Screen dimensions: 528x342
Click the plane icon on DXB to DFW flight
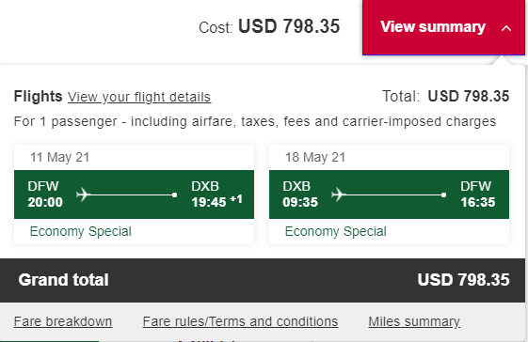[339, 194]
